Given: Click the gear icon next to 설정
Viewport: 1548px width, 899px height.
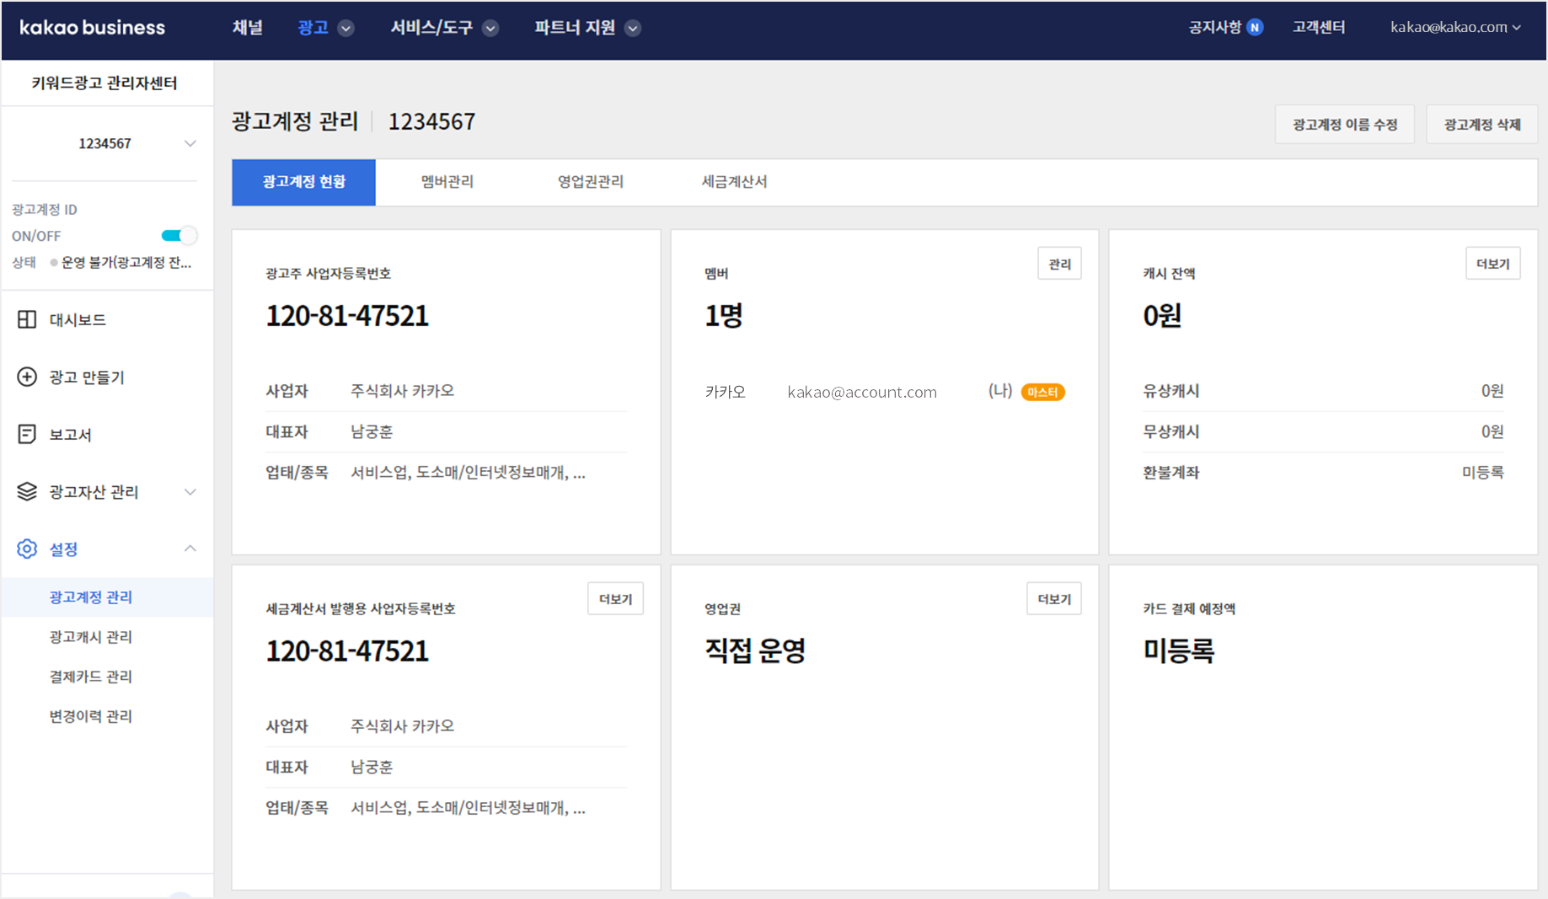Looking at the screenshot, I should click(27, 548).
